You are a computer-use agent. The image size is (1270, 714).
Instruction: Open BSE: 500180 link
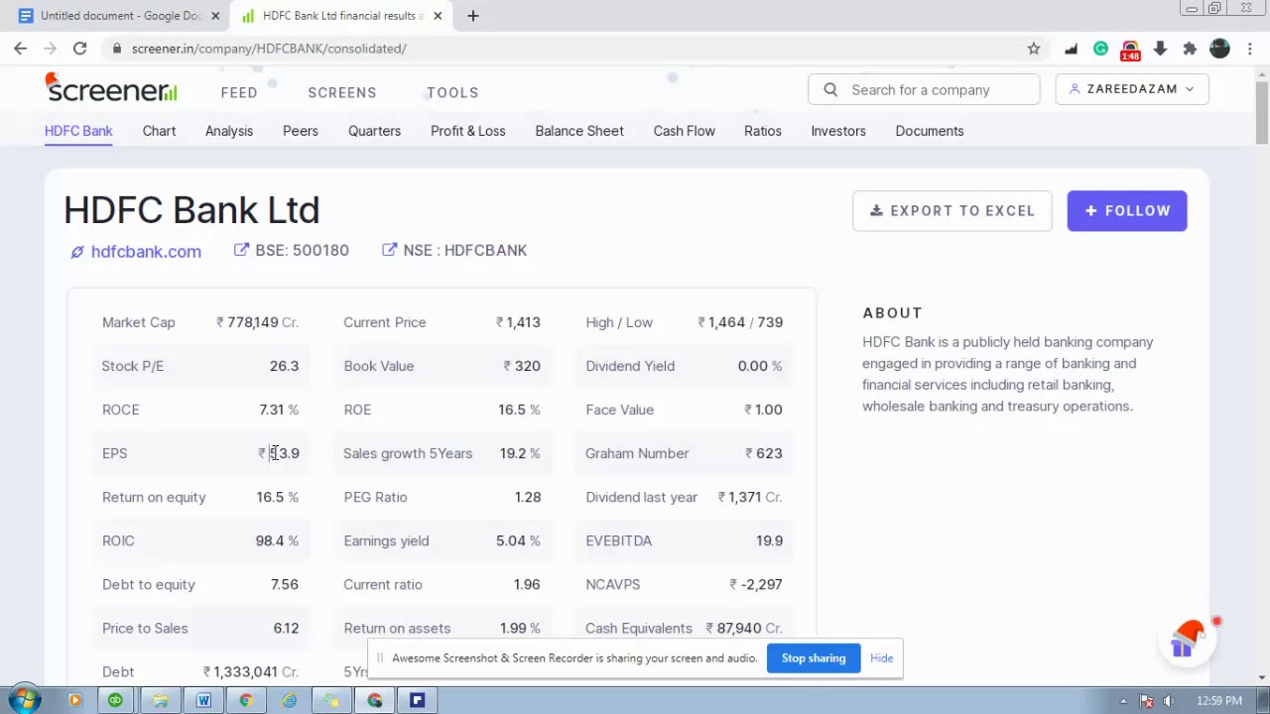(302, 250)
